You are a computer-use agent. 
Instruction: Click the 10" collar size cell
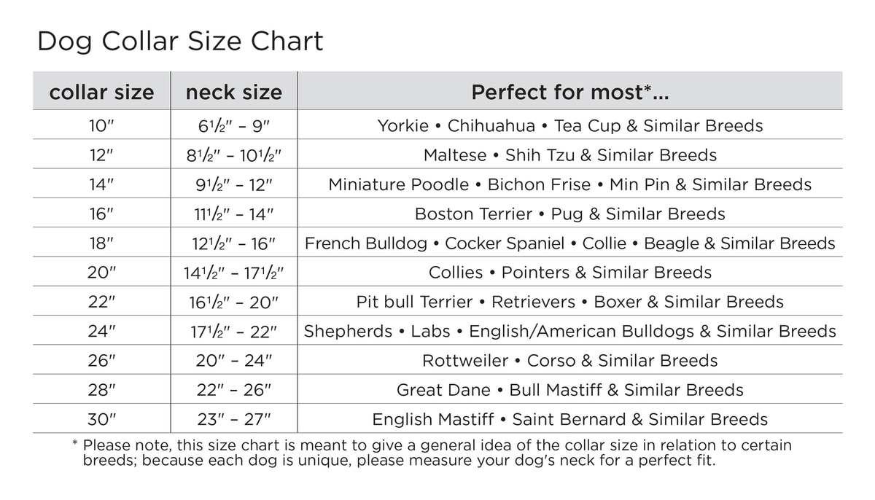click(101, 126)
